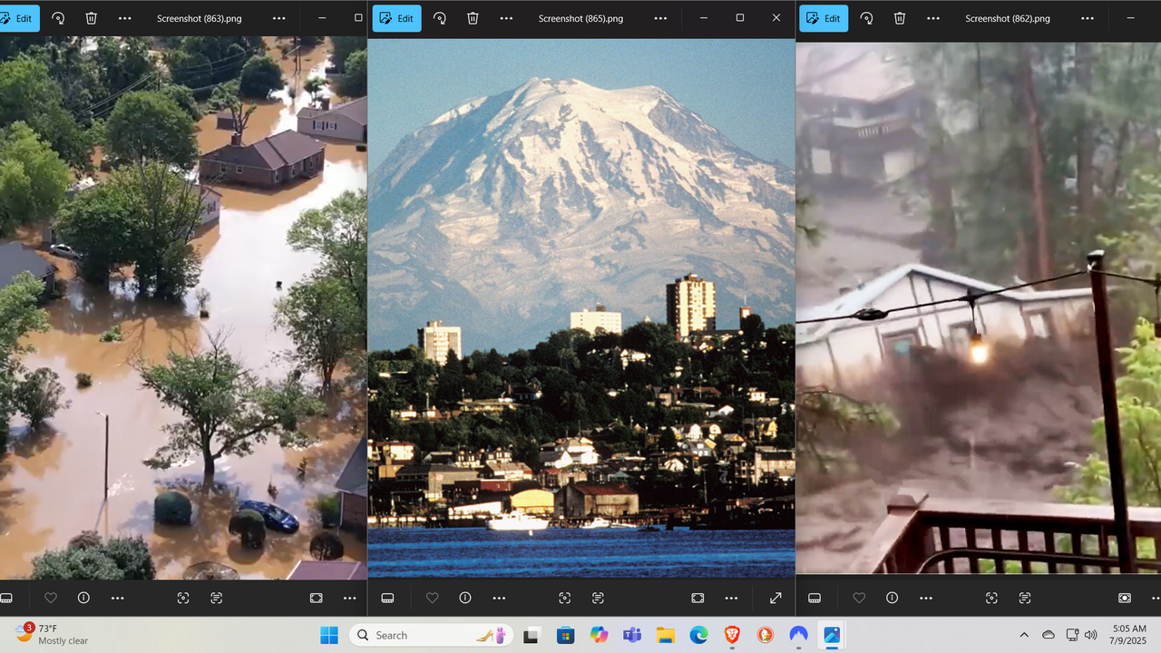Delete Screenshot (863).png using trash icon

[x=91, y=18]
